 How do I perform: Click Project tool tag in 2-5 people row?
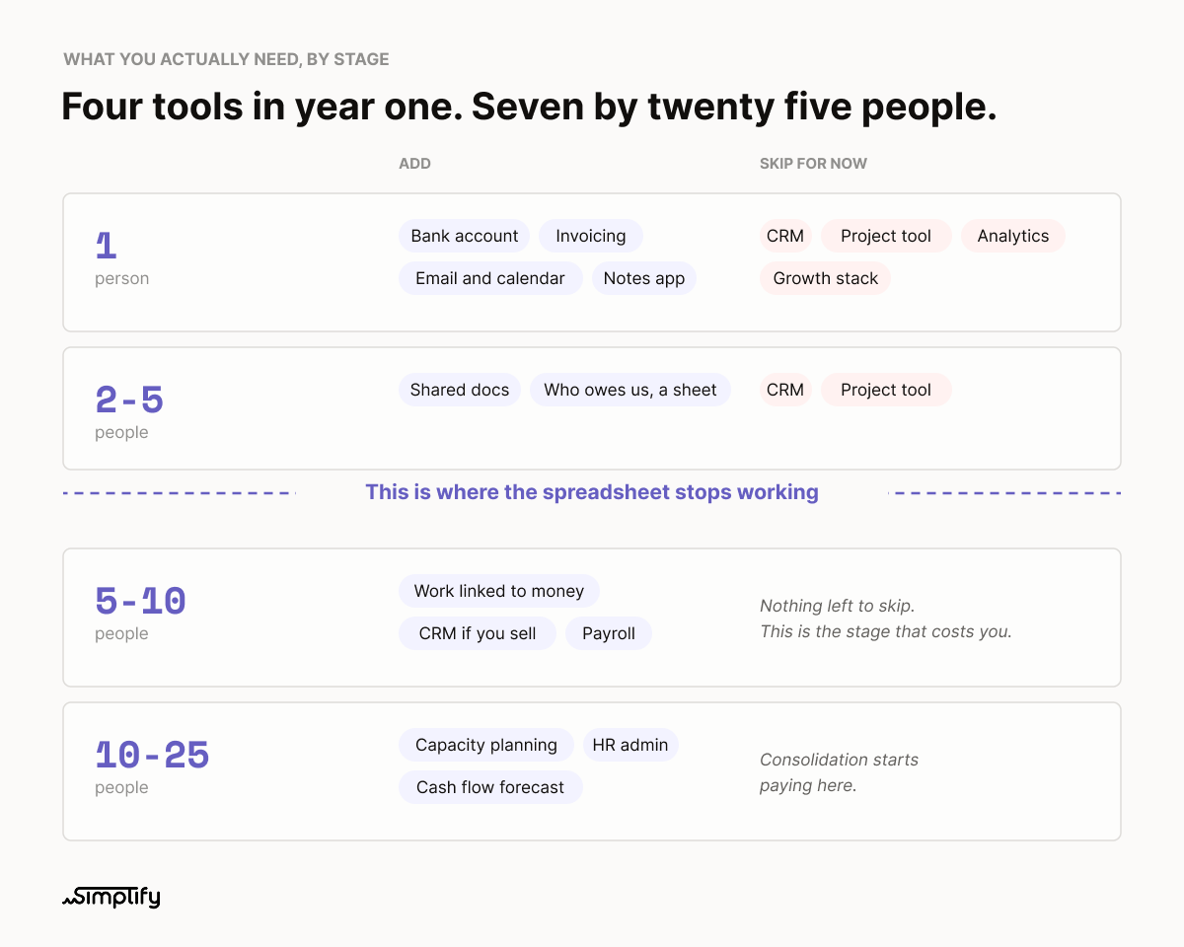[886, 390]
